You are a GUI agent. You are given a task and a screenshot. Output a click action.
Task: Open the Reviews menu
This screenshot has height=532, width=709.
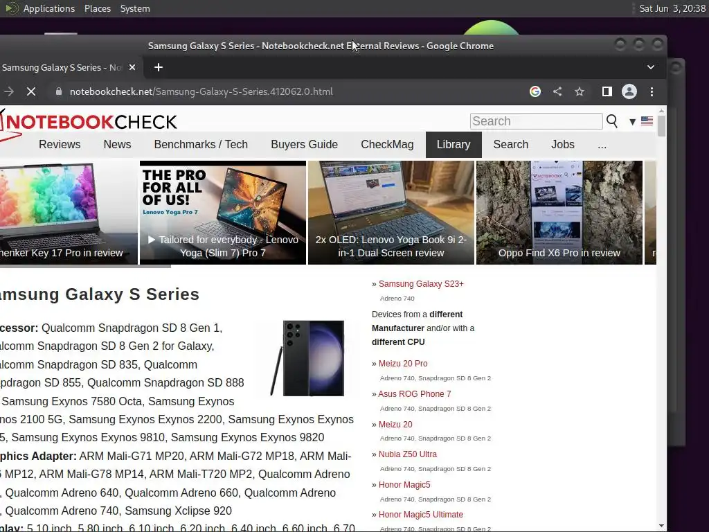[x=60, y=144]
